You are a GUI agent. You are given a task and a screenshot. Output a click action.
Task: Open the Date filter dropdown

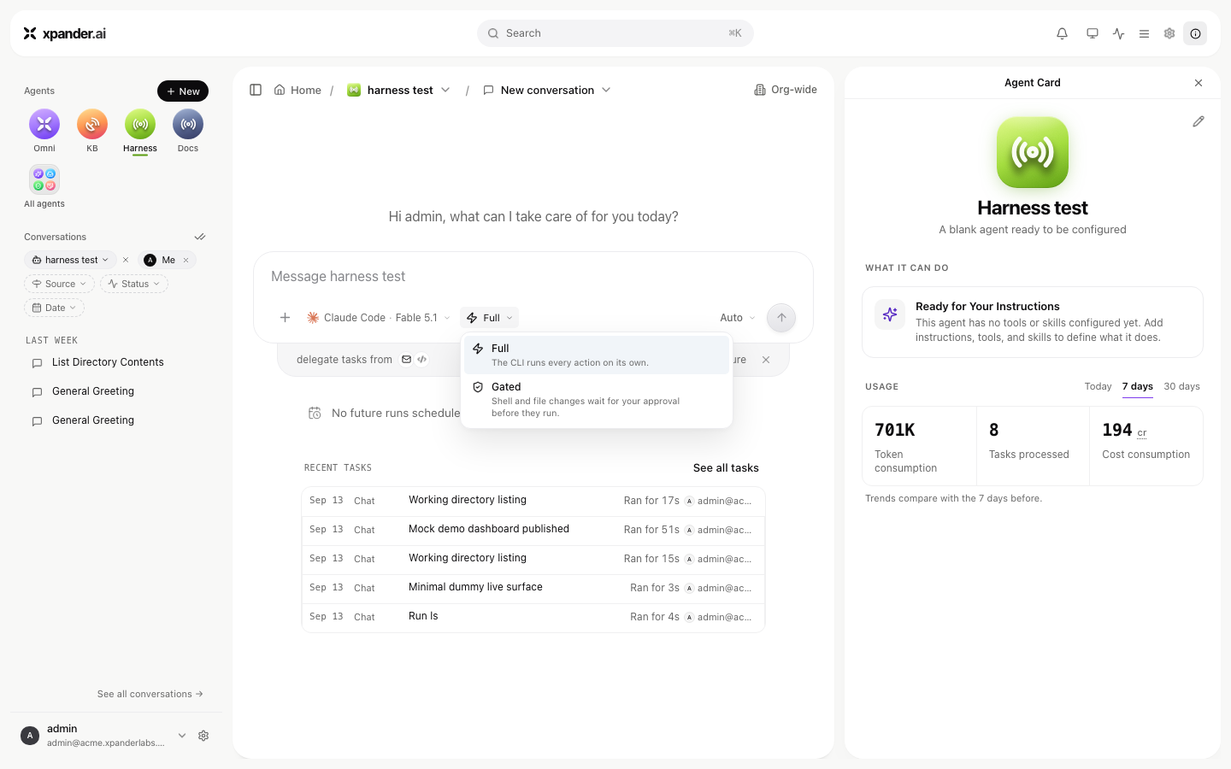(54, 308)
